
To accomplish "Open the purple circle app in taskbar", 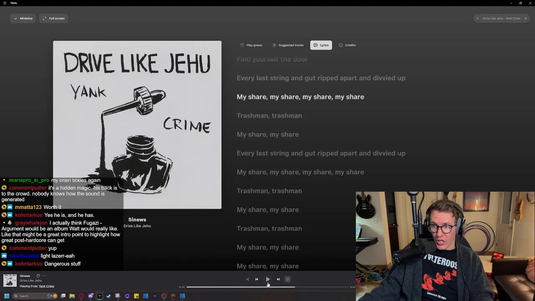I will [x=127, y=296].
